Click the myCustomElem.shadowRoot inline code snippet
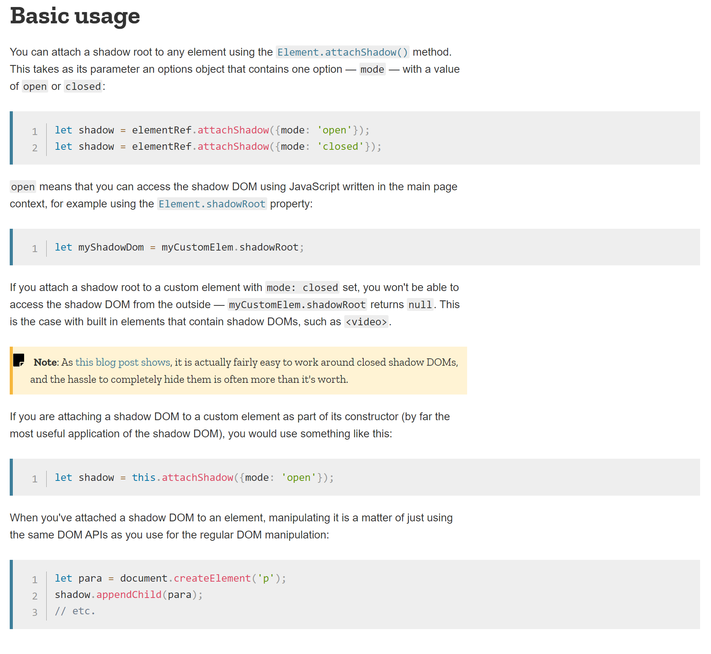The height and width of the screenshot is (654, 711). click(297, 304)
